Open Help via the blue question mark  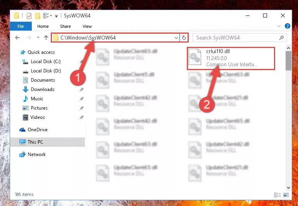point(288,26)
